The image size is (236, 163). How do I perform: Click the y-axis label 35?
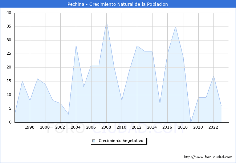point(9,26)
